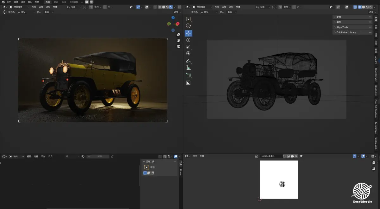Open the 文件 menu
The width and height of the screenshot is (380, 209).
(x=9, y=2)
